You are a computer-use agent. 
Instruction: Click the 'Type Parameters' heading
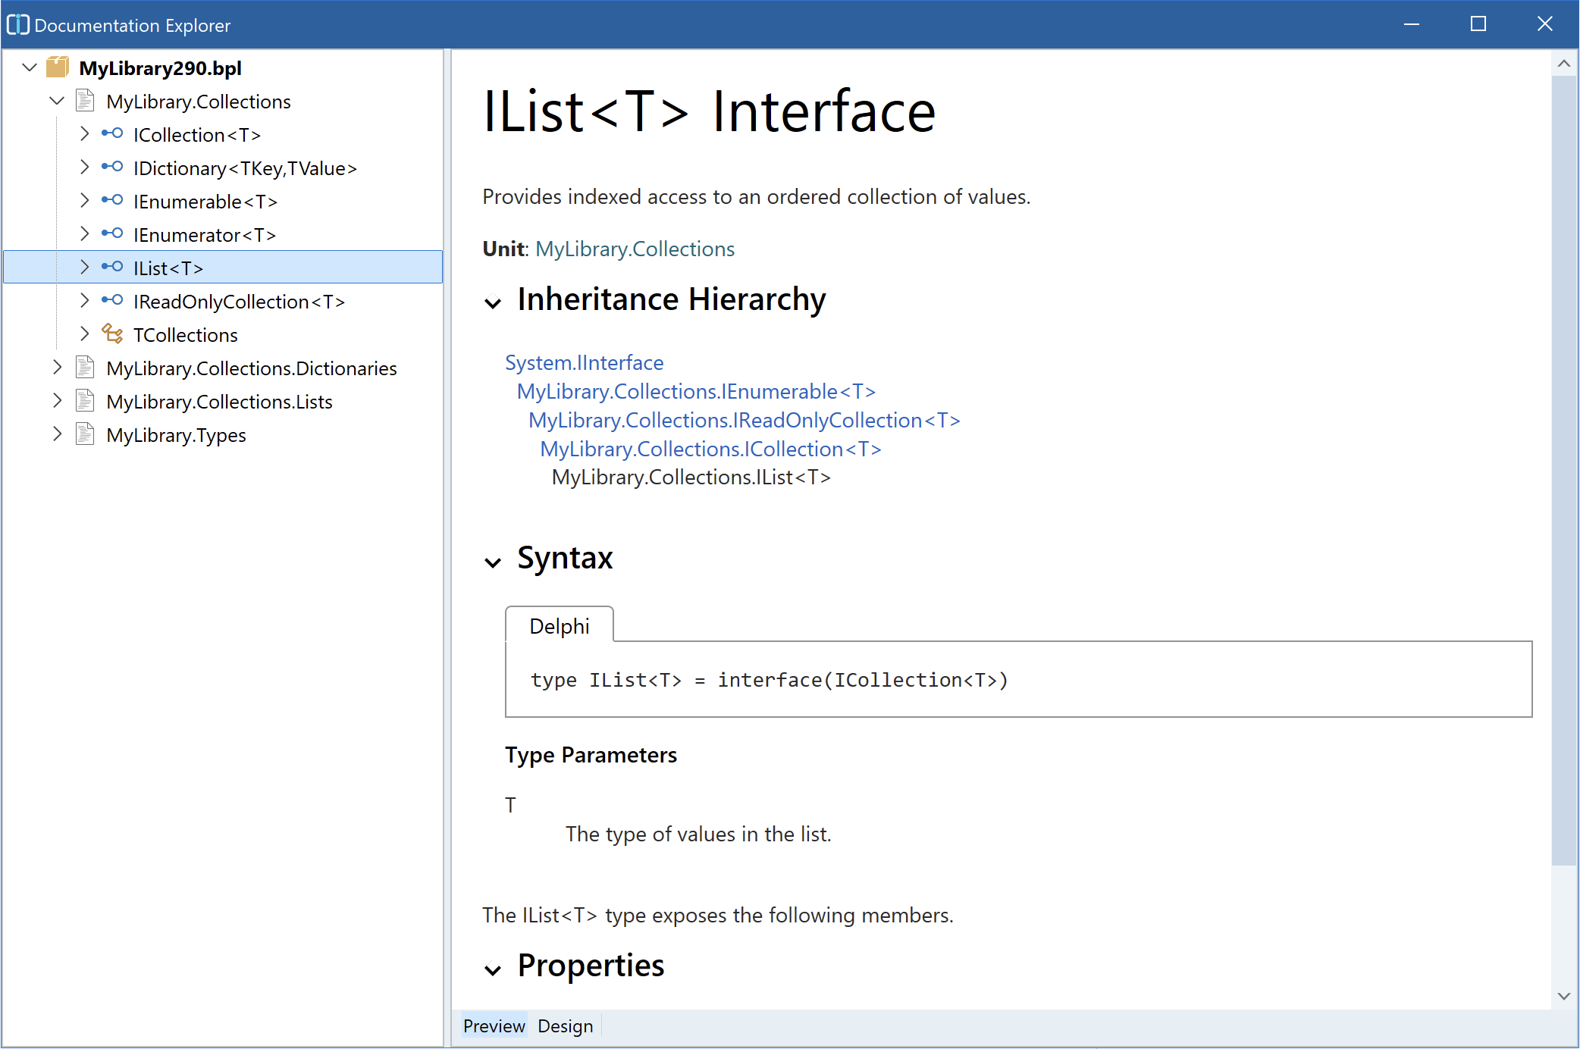click(x=591, y=755)
